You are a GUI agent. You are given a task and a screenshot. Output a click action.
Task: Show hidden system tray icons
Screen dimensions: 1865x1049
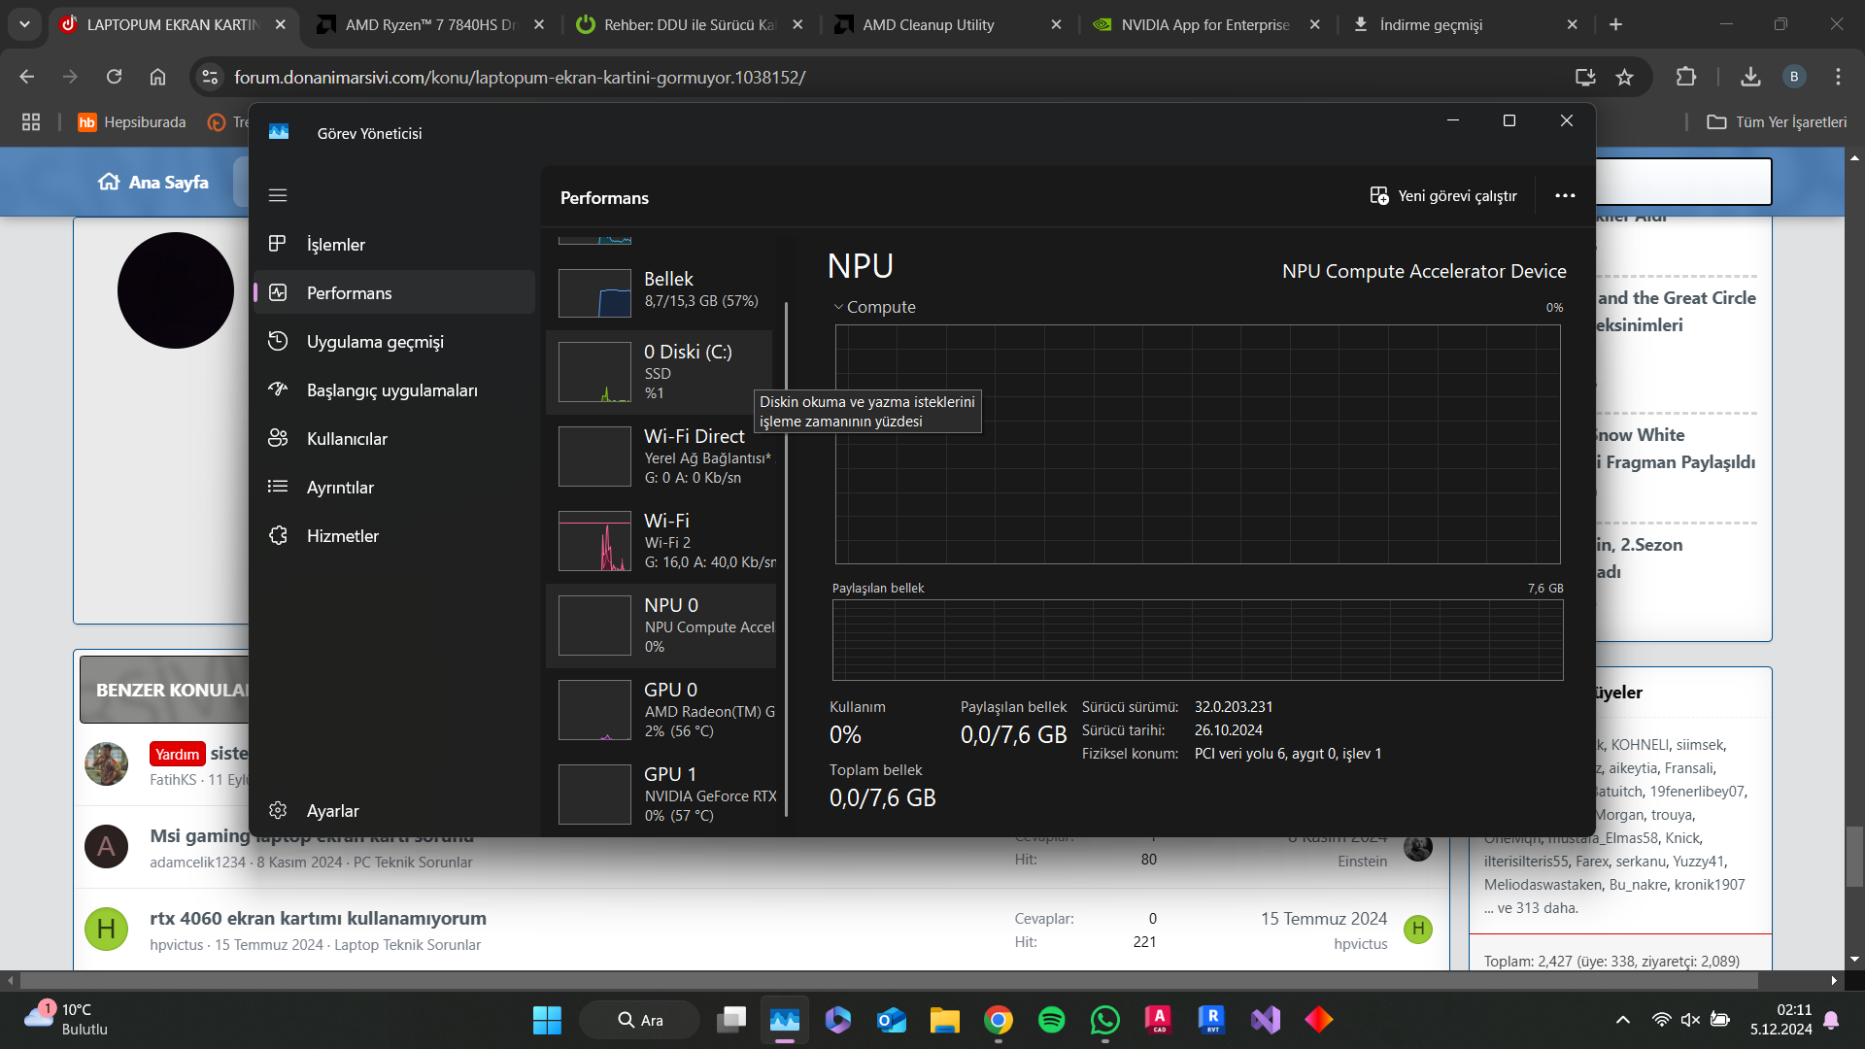coord(1623,1020)
